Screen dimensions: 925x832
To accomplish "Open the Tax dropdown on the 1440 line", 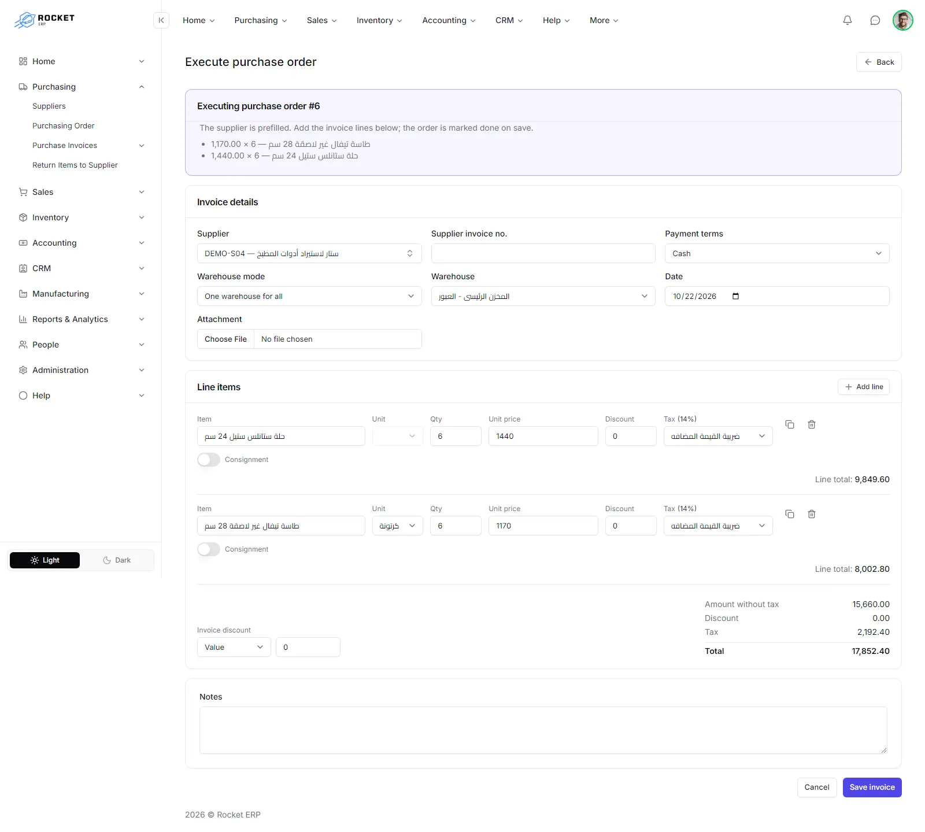I will point(718,436).
